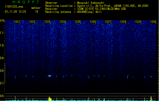Screen dimensions: 159x101
Task: Click time marker 1230
Action: (153, 22)
